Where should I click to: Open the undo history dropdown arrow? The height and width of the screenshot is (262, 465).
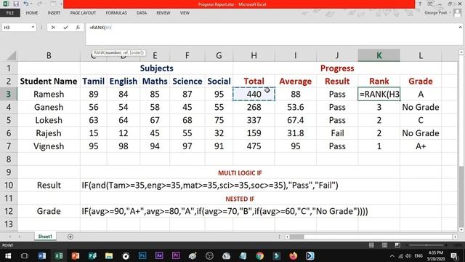(31, 4)
